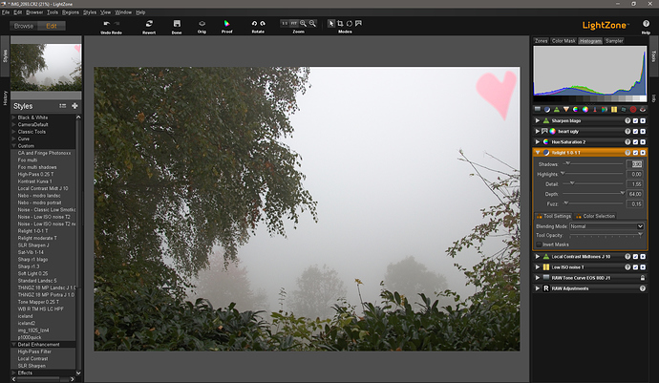Disable the Relight 1-0-1 T tool checkbox
Viewport: 659px width, 383px height.
click(x=635, y=153)
